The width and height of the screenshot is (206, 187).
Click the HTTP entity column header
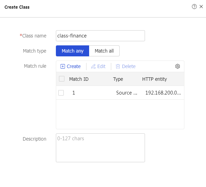[155, 79]
